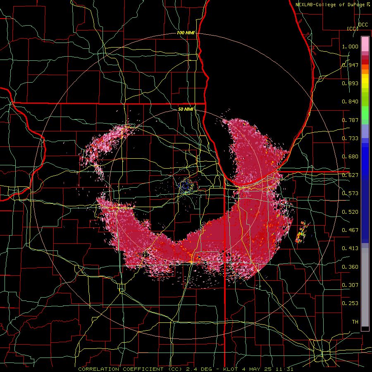Click the 0.467 legend value
Viewport: 372px width, 372px height.
[x=350, y=230]
